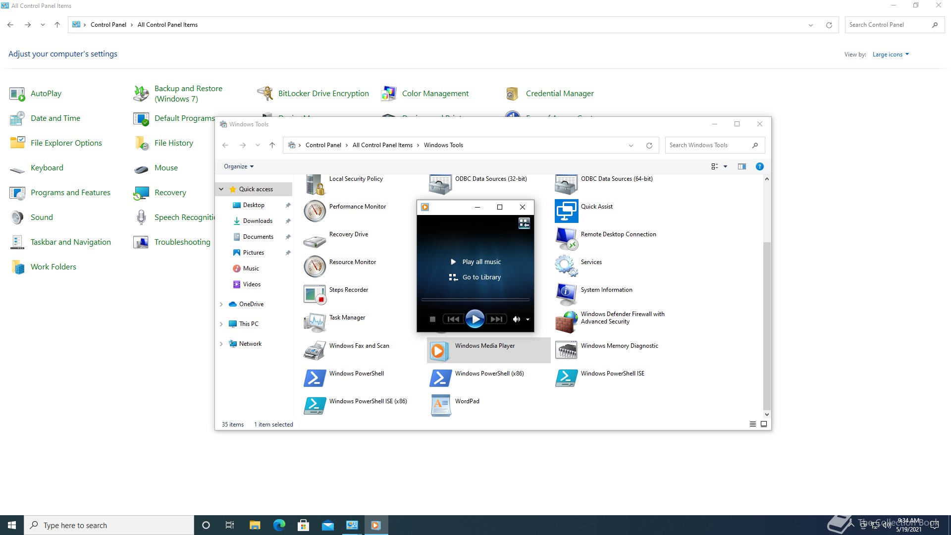Open ODBC Data Sources (64-bit)
This screenshot has width=951, height=535.
(x=604, y=184)
